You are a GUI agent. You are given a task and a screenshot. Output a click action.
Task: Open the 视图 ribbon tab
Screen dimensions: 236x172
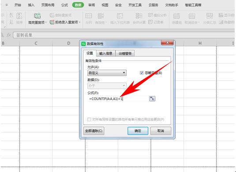click(x=105, y=5)
